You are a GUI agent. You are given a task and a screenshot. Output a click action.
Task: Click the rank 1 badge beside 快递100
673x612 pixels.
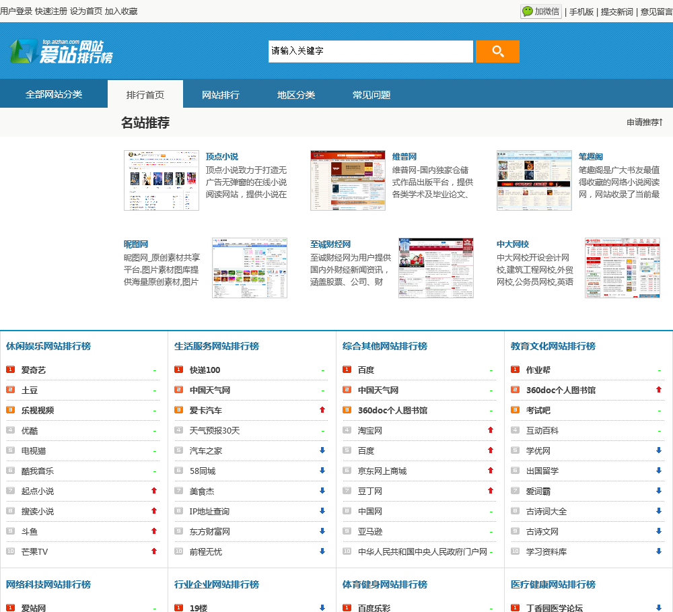[179, 370]
